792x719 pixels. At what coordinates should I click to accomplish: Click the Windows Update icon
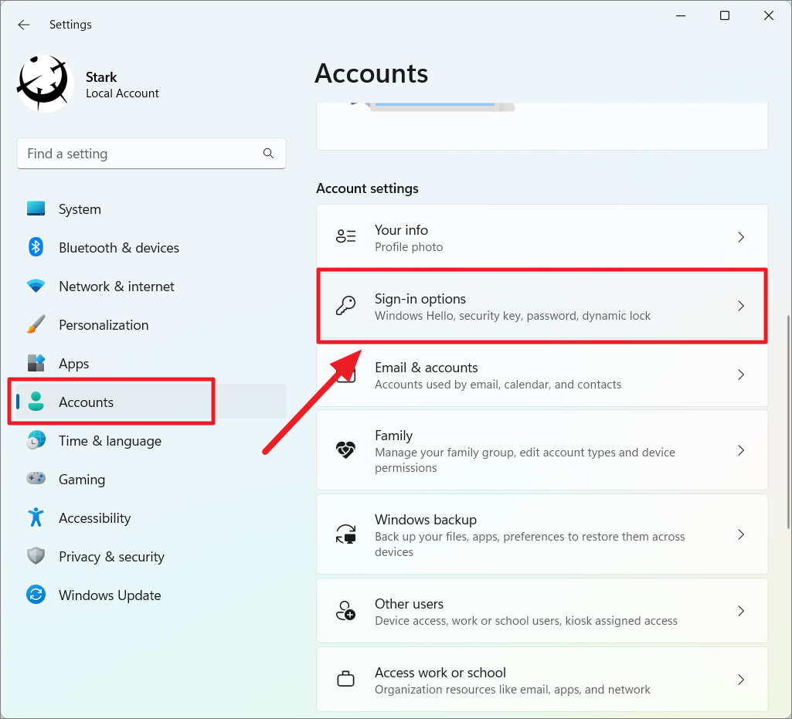[36, 595]
